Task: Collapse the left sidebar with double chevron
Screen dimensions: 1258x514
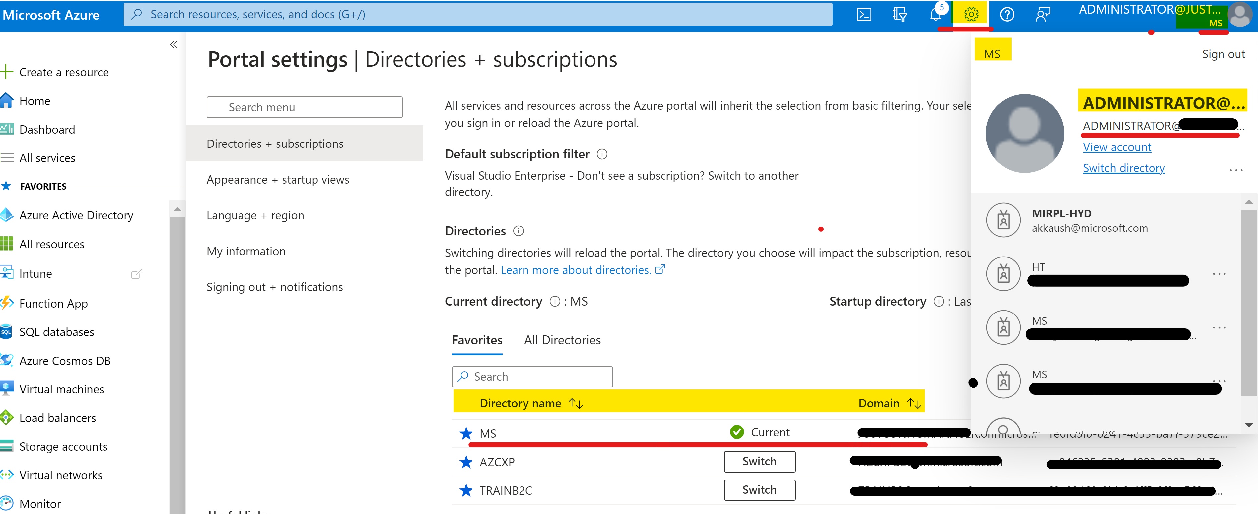Action: [x=174, y=45]
